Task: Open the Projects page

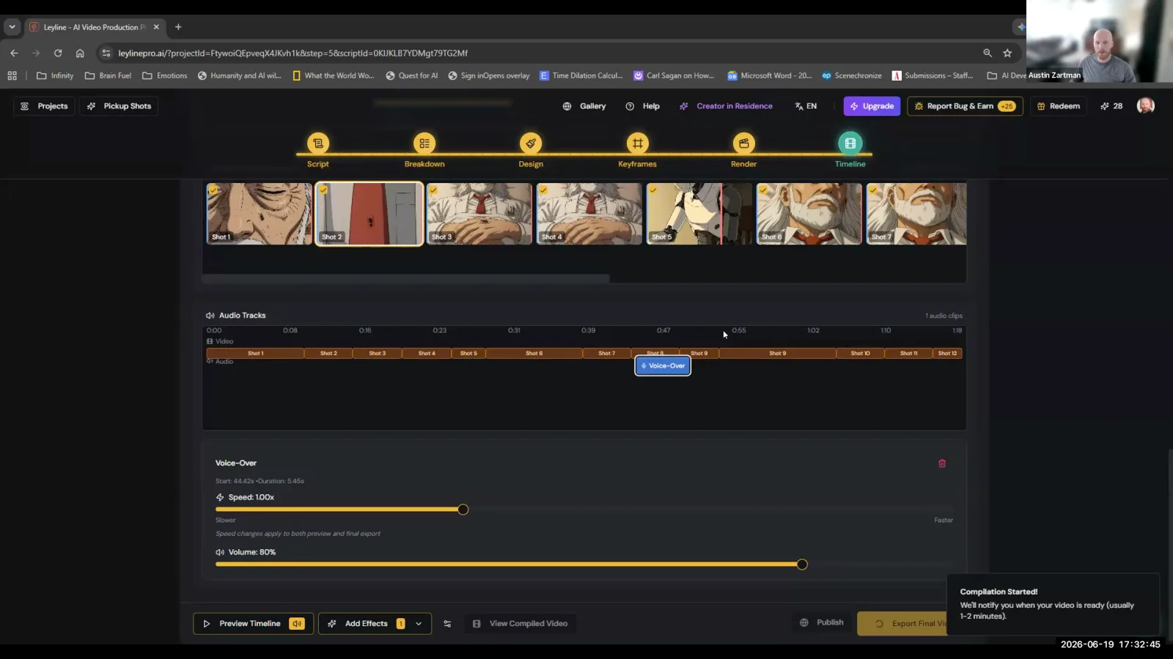Action: (45, 106)
